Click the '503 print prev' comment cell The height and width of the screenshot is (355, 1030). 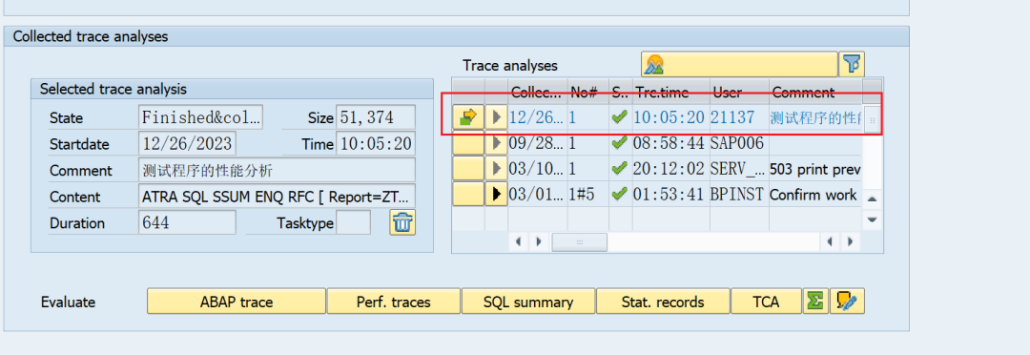pyautogui.click(x=814, y=168)
